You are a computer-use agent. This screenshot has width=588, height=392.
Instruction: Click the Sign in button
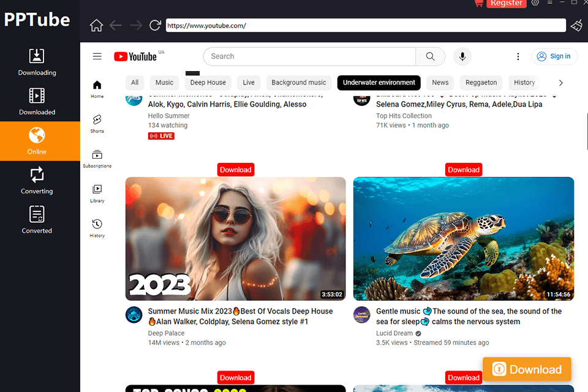click(554, 56)
